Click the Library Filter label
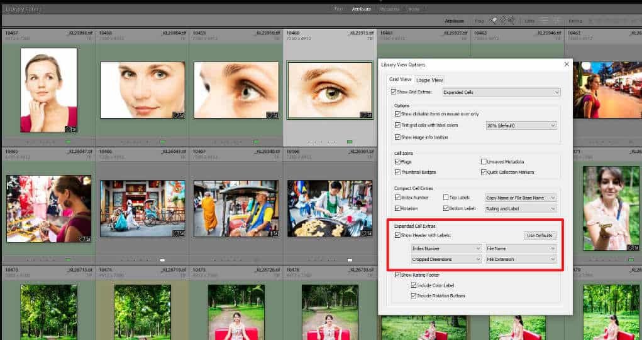 pos(23,9)
